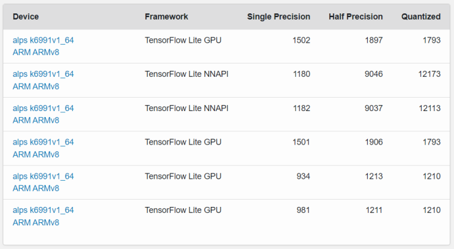
Task: Click the Half Precision value 1906
Action: point(373,142)
